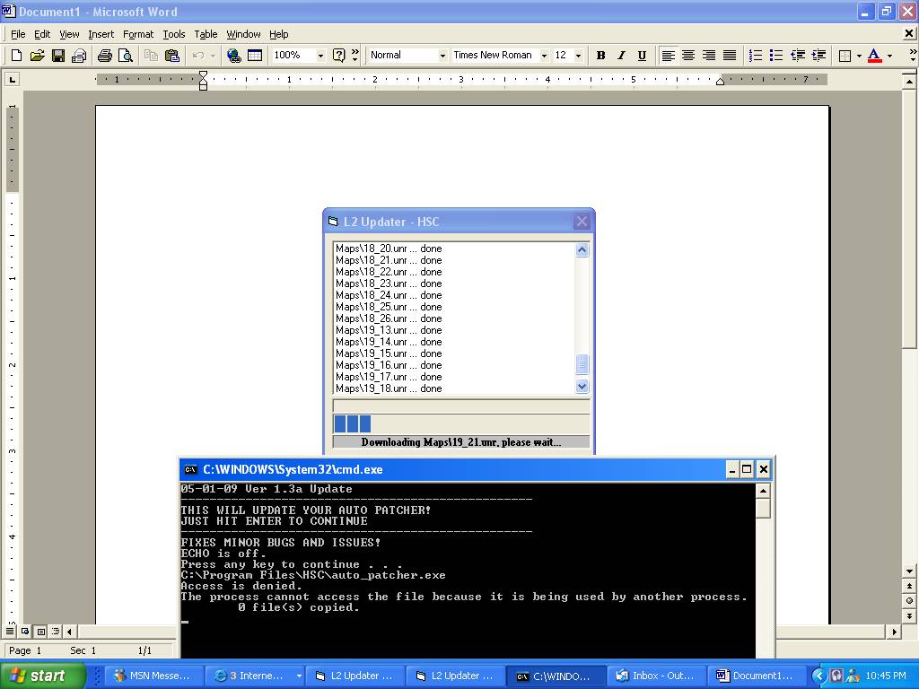The height and width of the screenshot is (689, 919).
Task: Click the Select Browse Object button
Action: (910, 600)
